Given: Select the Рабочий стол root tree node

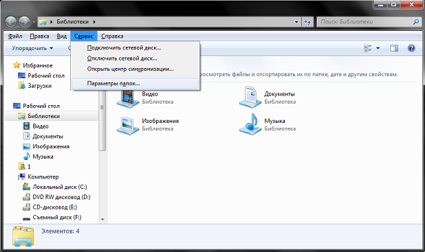Looking at the screenshot, I should tap(41, 106).
